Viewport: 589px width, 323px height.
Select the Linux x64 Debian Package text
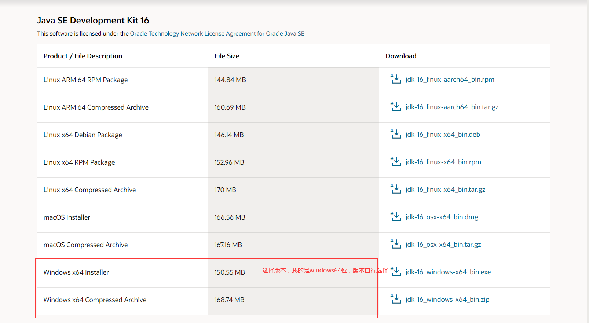point(83,135)
